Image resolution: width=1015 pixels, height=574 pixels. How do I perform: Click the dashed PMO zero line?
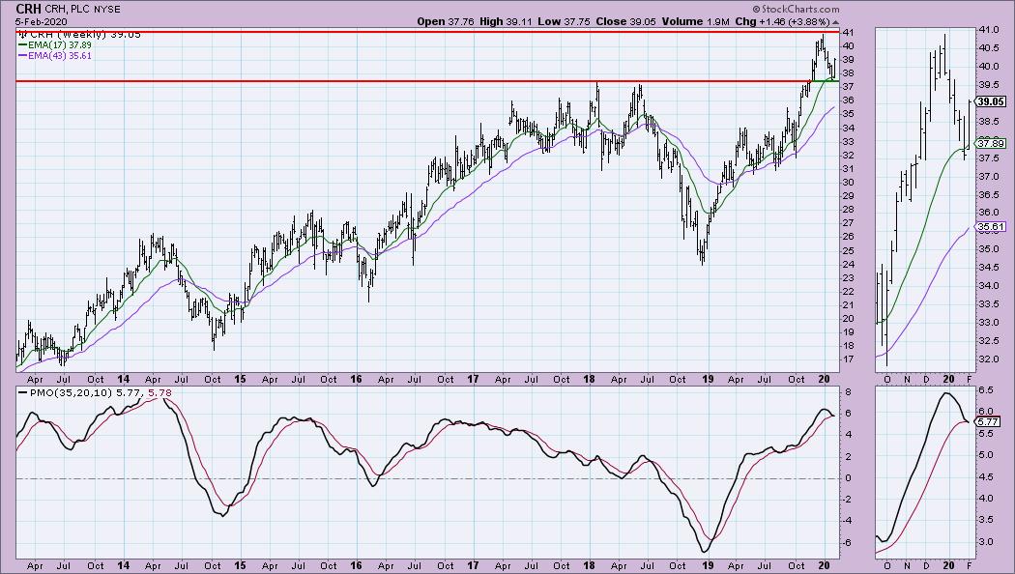click(x=427, y=479)
